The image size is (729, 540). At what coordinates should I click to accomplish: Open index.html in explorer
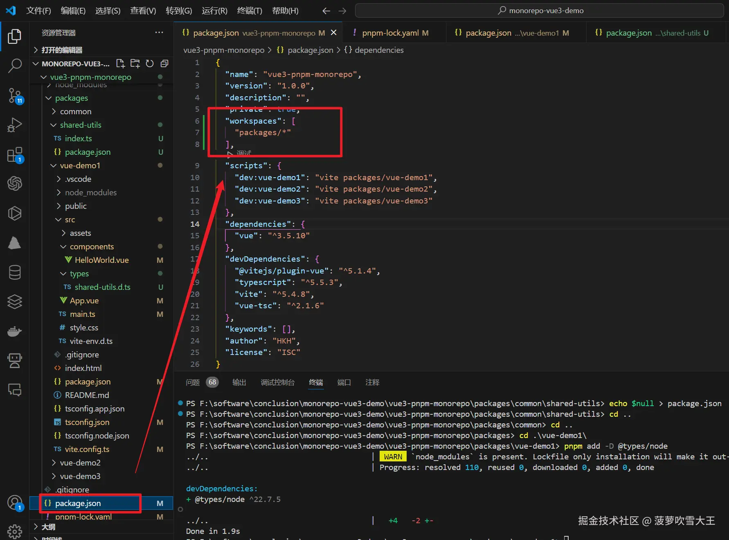83,368
